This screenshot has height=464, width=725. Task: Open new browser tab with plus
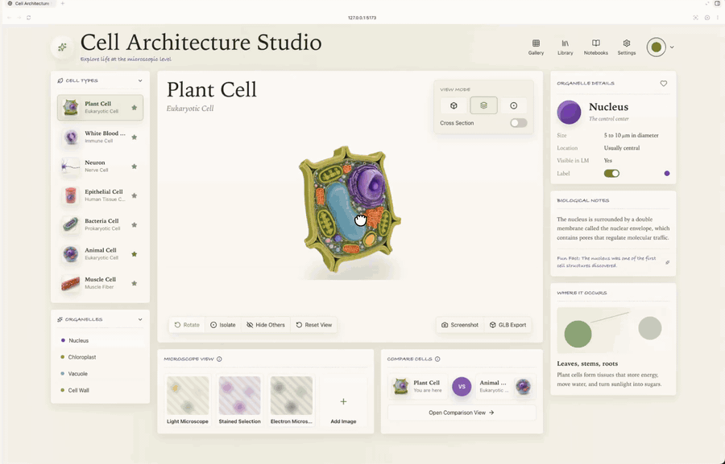[x=62, y=4]
